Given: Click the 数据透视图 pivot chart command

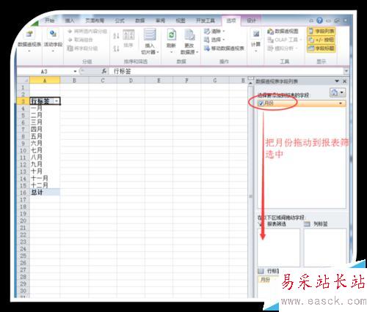Looking at the screenshot, I should tap(283, 31).
